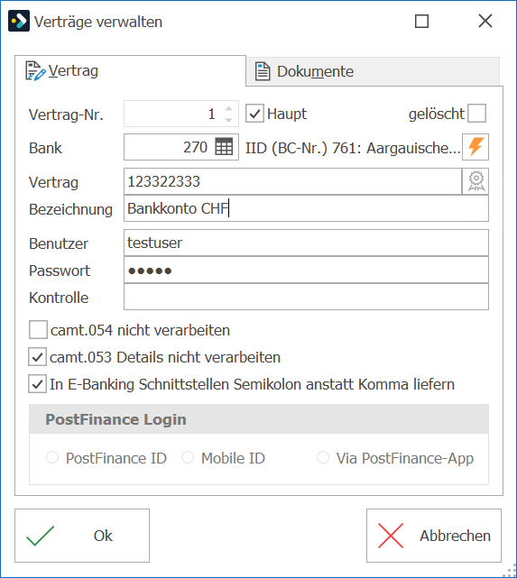Click into the Passwort field

pos(306,271)
